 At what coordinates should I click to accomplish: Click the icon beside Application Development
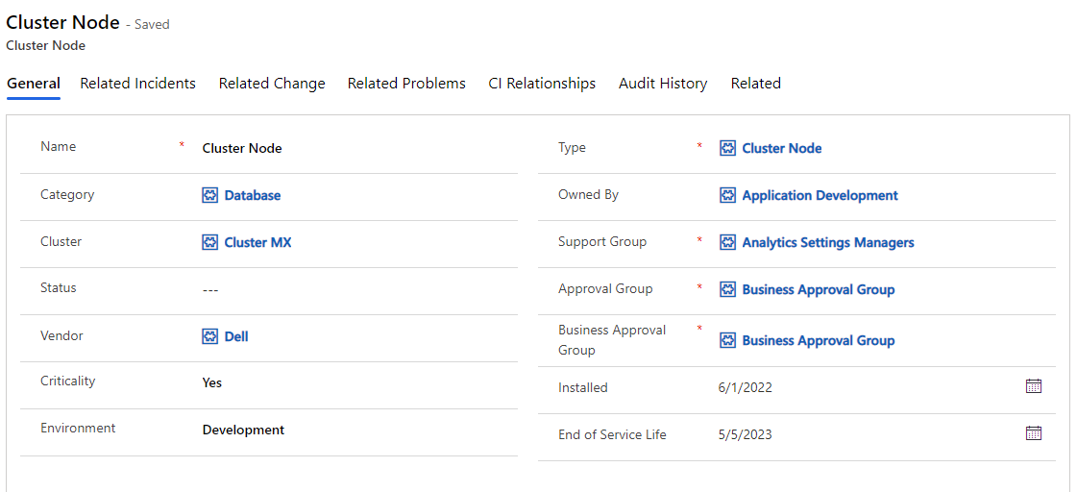click(x=728, y=195)
